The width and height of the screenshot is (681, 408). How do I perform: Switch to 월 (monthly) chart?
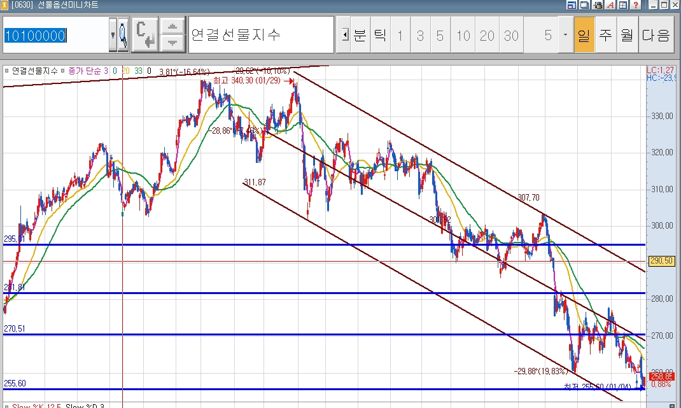click(x=627, y=35)
